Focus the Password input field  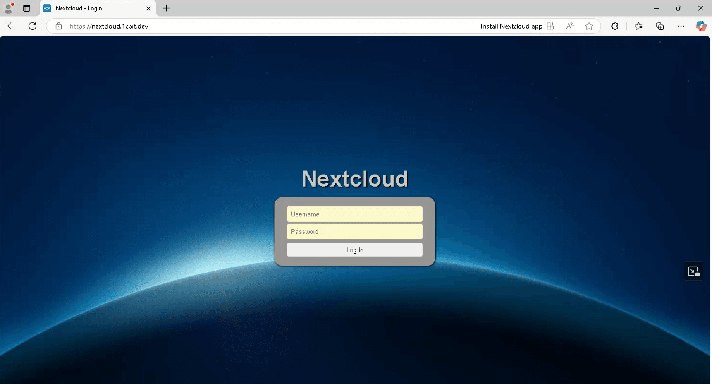point(355,231)
